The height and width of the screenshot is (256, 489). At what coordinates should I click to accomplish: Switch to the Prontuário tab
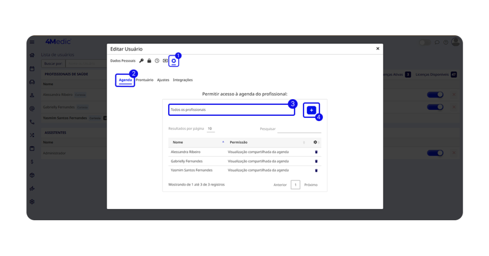point(144,80)
